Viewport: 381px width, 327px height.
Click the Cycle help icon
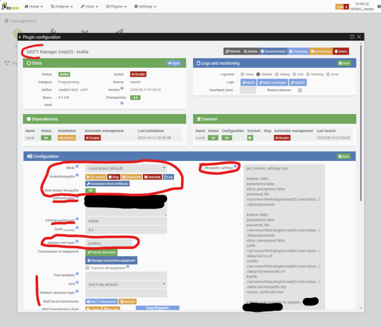tap(77, 228)
